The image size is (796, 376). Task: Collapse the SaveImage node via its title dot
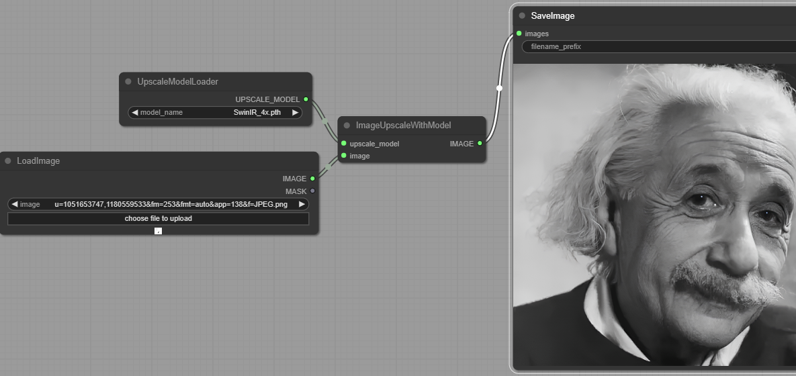pyautogui.click(x=522, y=15)
